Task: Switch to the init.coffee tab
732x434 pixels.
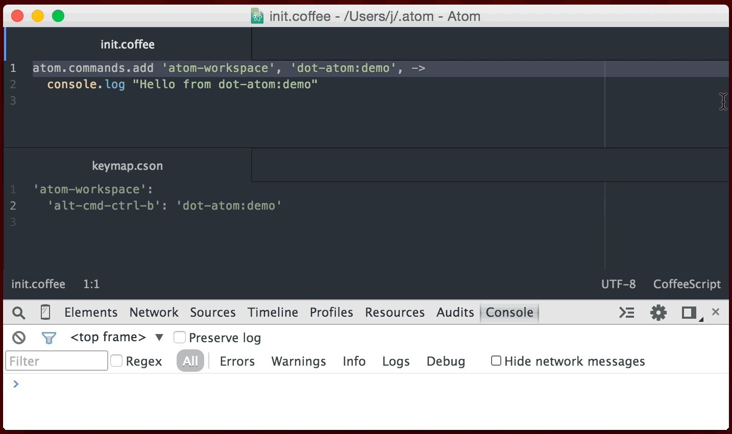Action: click(128, 44)
